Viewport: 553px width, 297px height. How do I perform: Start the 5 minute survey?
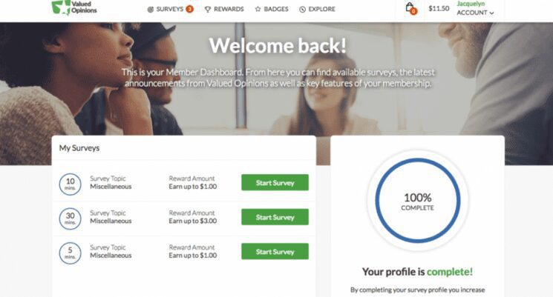click(275, 252)
